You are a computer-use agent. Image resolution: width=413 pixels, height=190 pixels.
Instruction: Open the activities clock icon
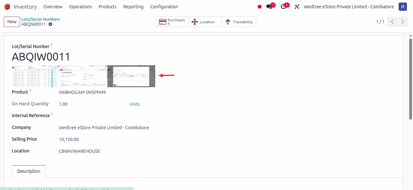(x=283, y=7)
